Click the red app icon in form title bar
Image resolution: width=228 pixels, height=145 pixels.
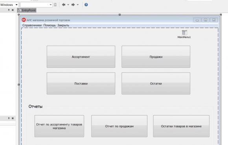[24, 20]
